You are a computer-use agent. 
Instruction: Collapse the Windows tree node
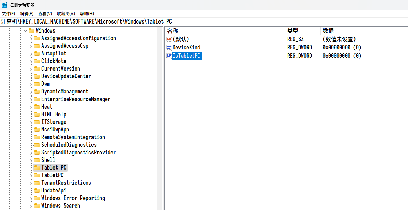pyautogui.click(x=26, y=31)
